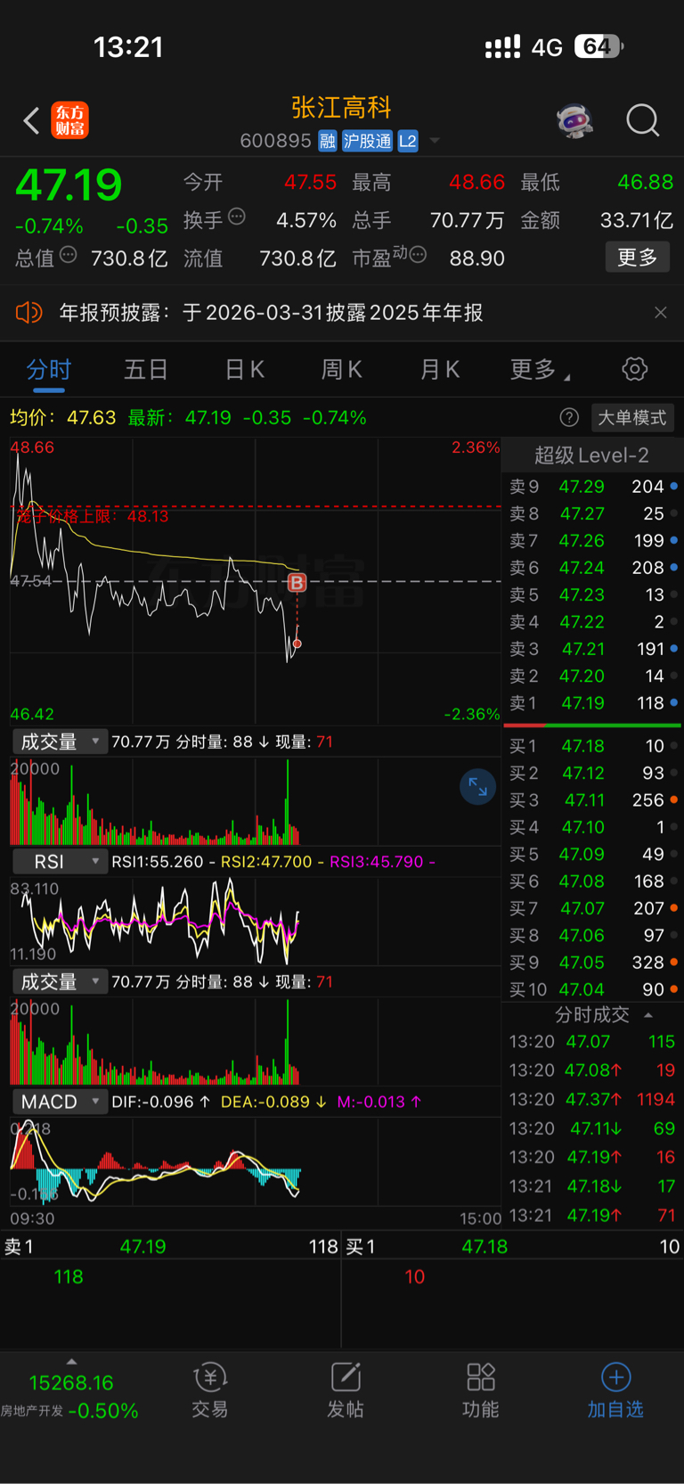The width and height of the screenshot is (684, 1484).
Task: Tap the 融 margin badge
Action: [328, 141]
